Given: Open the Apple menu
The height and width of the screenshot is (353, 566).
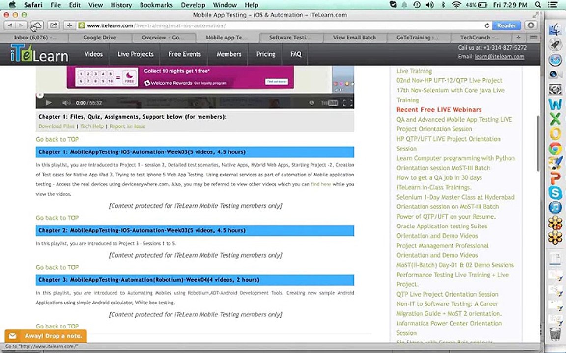Looking at the screenshot, I should (12, 5).
